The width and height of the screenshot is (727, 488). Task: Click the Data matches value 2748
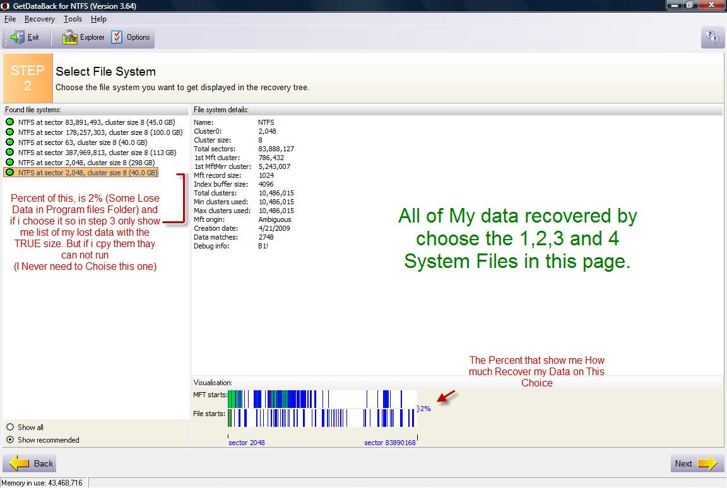pos(266,237)
